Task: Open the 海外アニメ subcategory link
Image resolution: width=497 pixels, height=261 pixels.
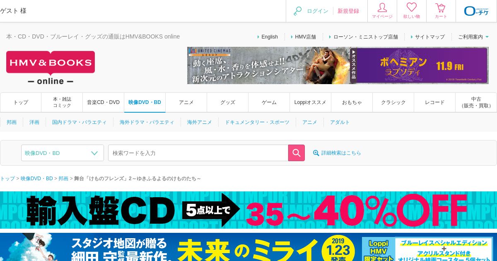Action: click(200, 122)
